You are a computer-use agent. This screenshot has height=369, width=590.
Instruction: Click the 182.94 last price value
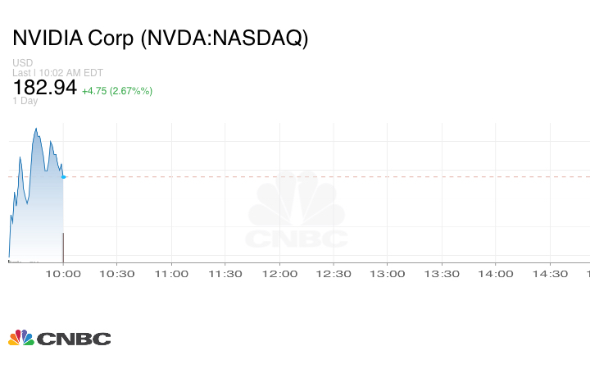[44, 88]
